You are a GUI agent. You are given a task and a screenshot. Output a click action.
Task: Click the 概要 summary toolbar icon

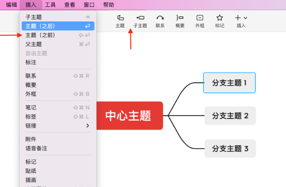(180, 21)
